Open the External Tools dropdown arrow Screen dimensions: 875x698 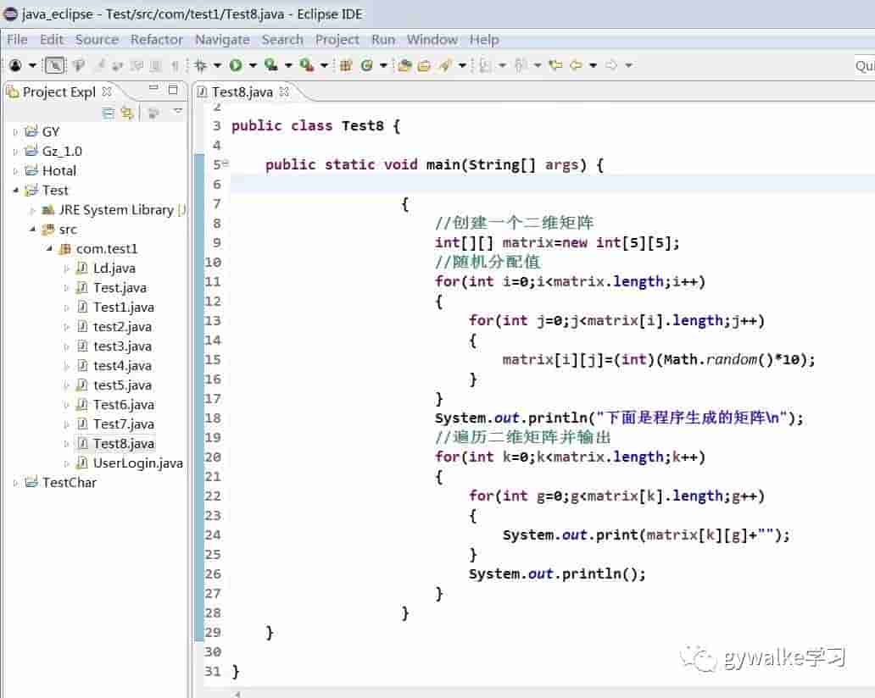pos(324,65)
